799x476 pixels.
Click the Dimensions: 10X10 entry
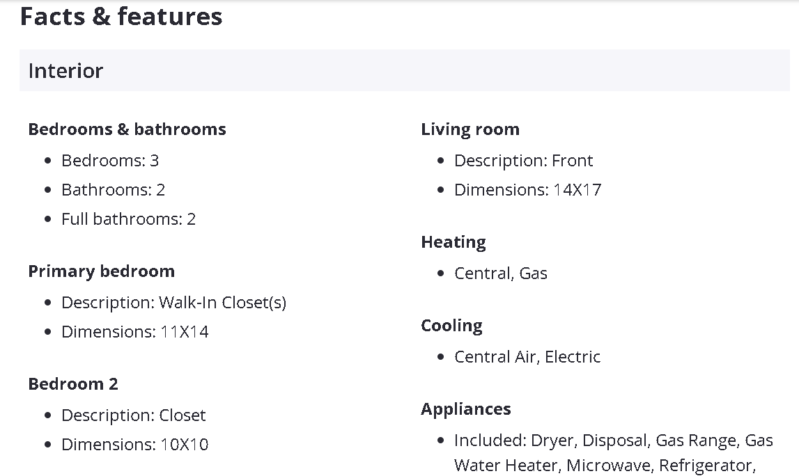click(x=134, y=445)
